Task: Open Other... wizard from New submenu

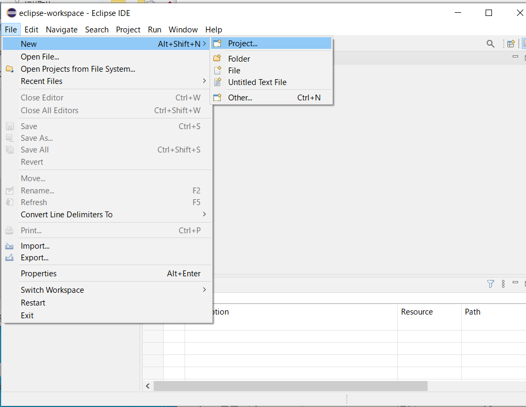Action: pos(271,98)
